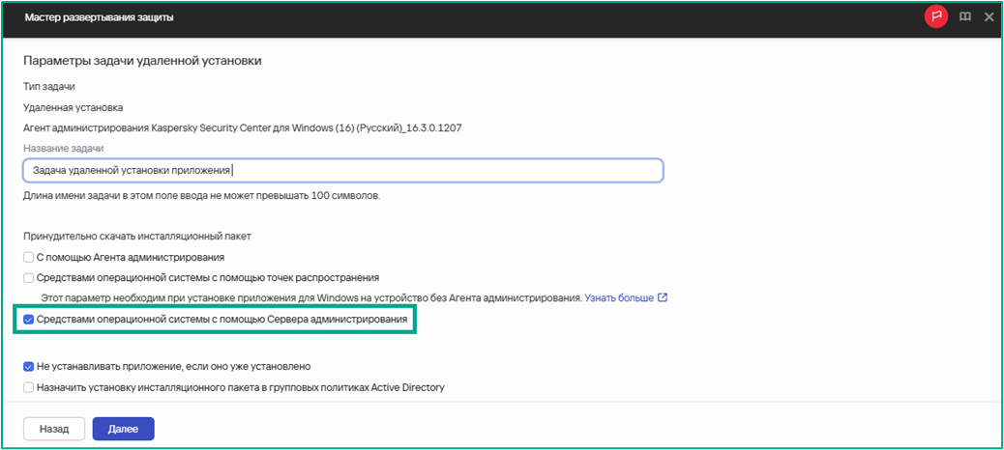Open the Узнать больше link

click(619, 297)
